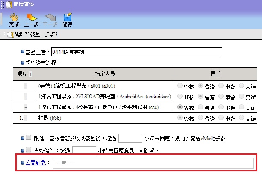Screen dimensions: 262x174
Task: Click plus icon in the ccc row
Action: click(26, 107)
